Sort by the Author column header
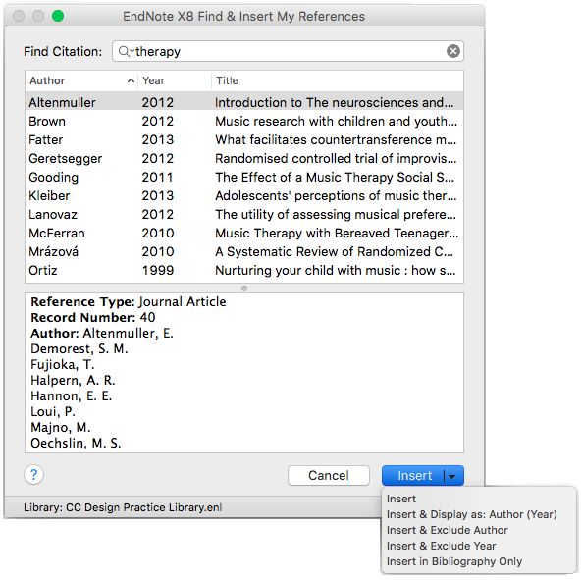 point(81,80)
